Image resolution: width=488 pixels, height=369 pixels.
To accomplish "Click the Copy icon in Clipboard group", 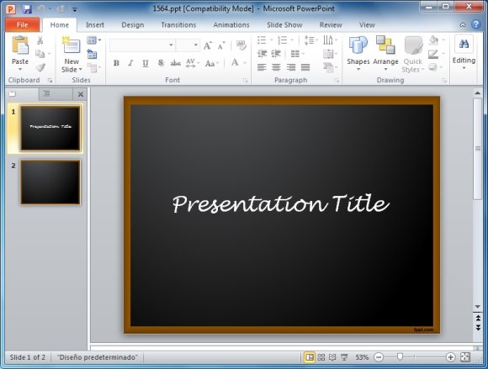I will 40,54.
